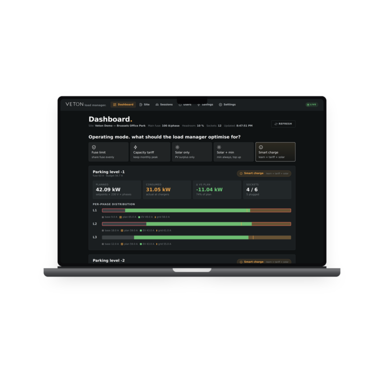Viewport: 384px width, 384px height.
Task: Click the PER-PHASE DISTRIBUTION label
Action: 114,204
